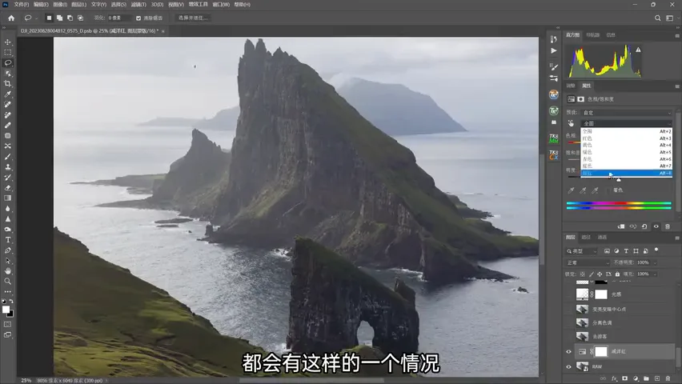Select the Hand tool

point(8,271)
